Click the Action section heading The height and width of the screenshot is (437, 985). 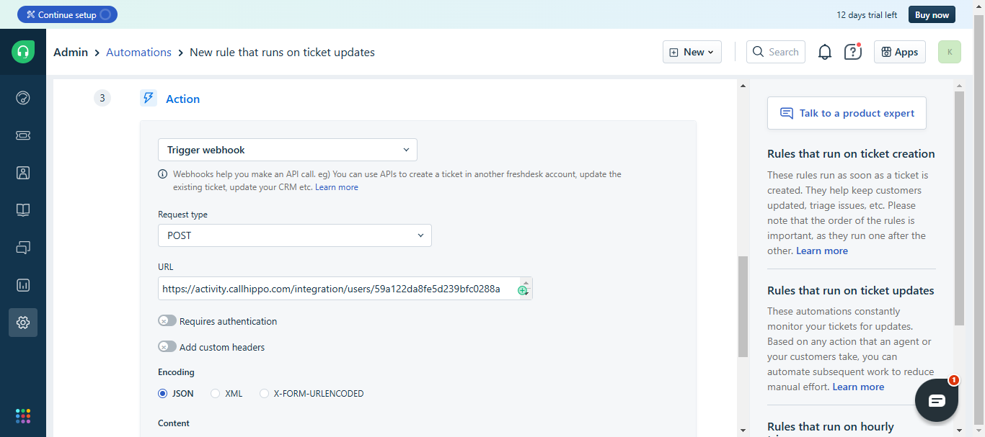182,99
